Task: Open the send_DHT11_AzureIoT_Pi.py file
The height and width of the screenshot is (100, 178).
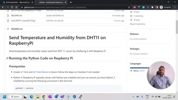Action: click(23, 21)
